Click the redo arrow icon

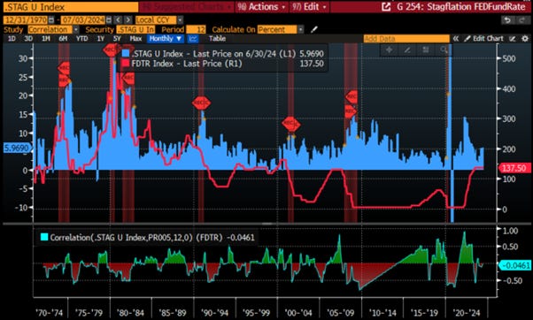(x=522, y=20)
